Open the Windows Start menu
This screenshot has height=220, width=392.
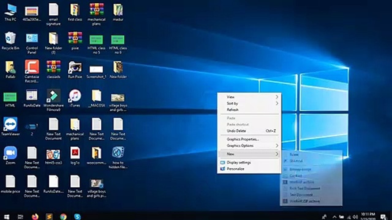(x=6, y=217)
